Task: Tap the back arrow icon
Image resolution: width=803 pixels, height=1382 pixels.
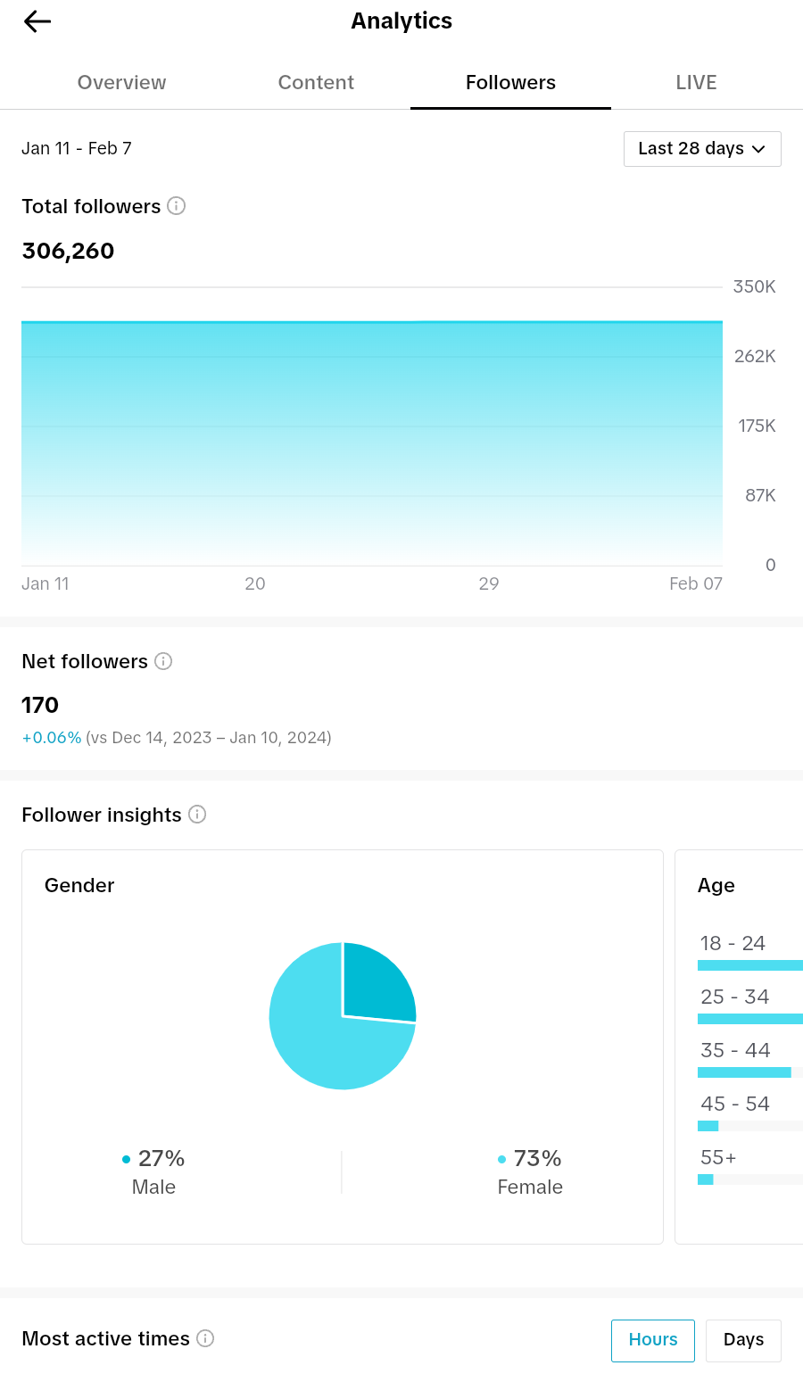Action: pyautogui.click(x=37, y=21)
